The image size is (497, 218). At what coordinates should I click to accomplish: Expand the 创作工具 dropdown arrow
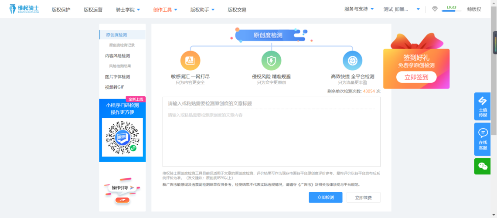(x=176, y=10)
